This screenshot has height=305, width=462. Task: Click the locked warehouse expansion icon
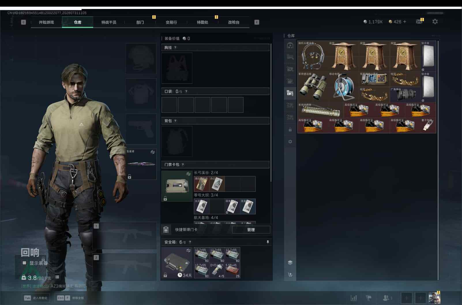(290, 130)
